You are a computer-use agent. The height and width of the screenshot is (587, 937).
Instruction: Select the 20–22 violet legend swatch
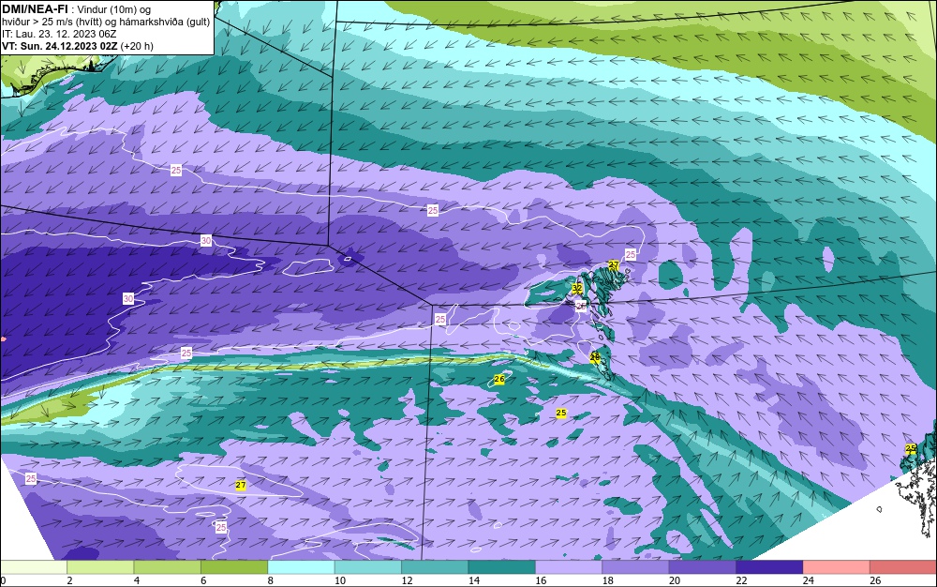click(703, 567)
